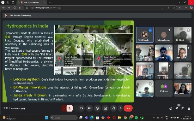The width and height of the screenshot is (194, 121).
Task: Open Microsoft Store from the taskbar
Action: (97, 118)
